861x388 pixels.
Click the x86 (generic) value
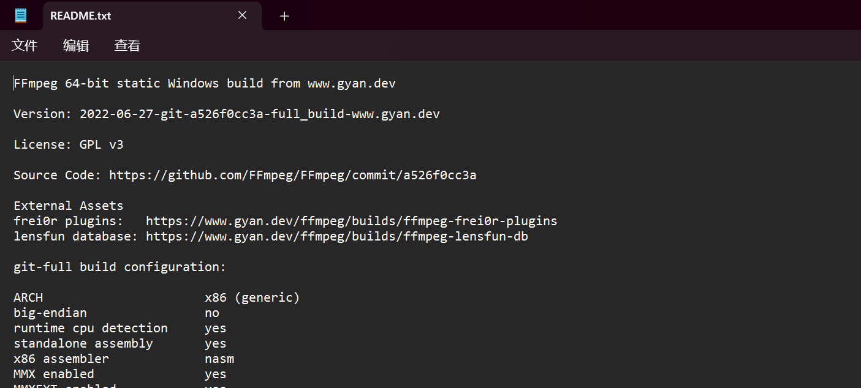coord(252,297)
